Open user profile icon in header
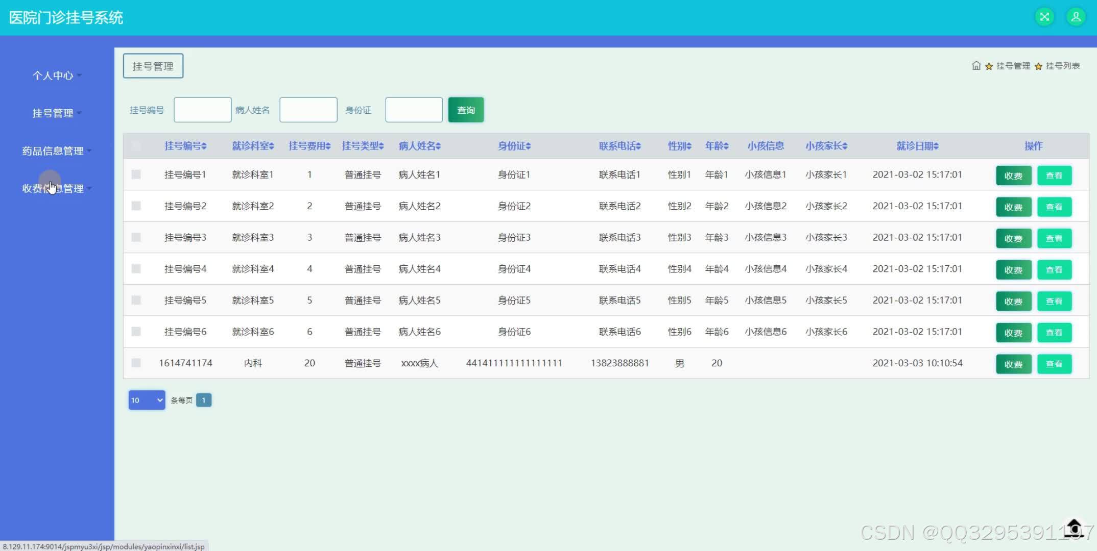 point(1076,17)
